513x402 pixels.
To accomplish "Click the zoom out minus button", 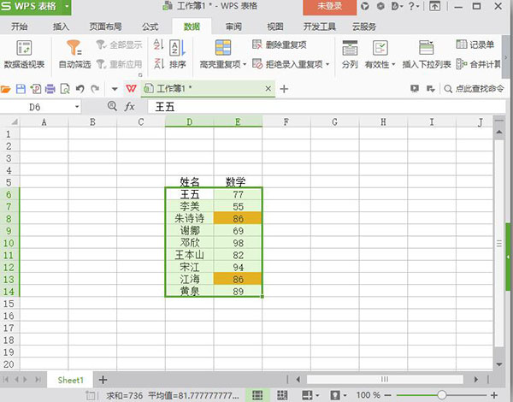I will coord(387,395).
